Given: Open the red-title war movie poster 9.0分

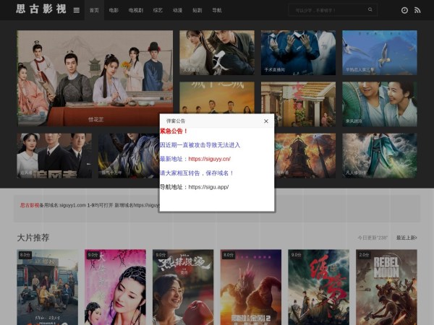Looking at the screenshot, I should 318,287.
